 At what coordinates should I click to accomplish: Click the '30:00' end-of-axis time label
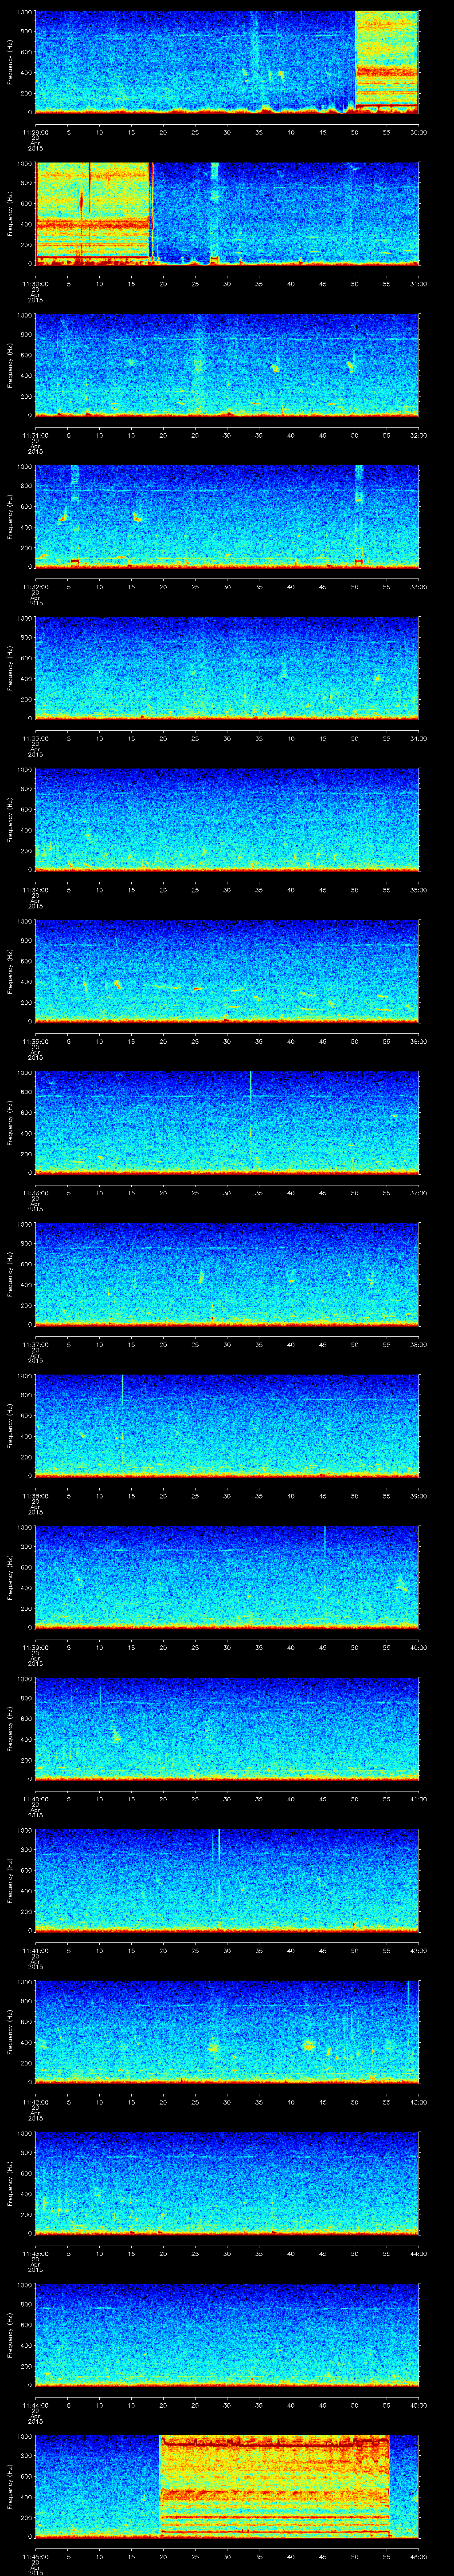[419, 132]
